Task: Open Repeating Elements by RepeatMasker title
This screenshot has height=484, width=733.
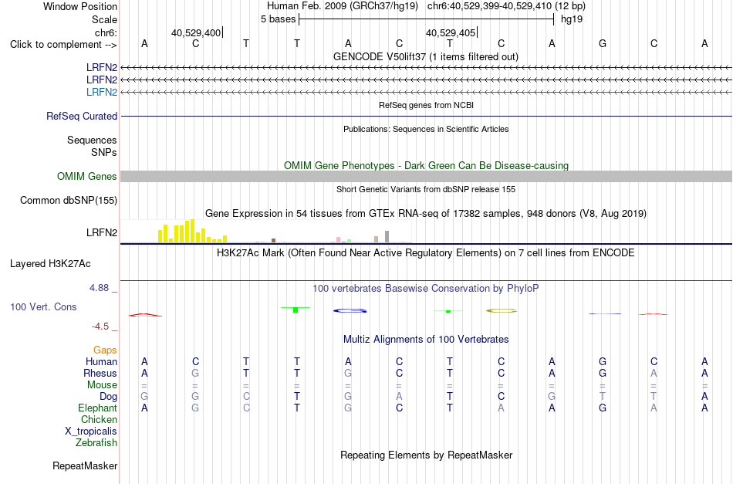Action: pyautogui.click(x=427, y=455)
